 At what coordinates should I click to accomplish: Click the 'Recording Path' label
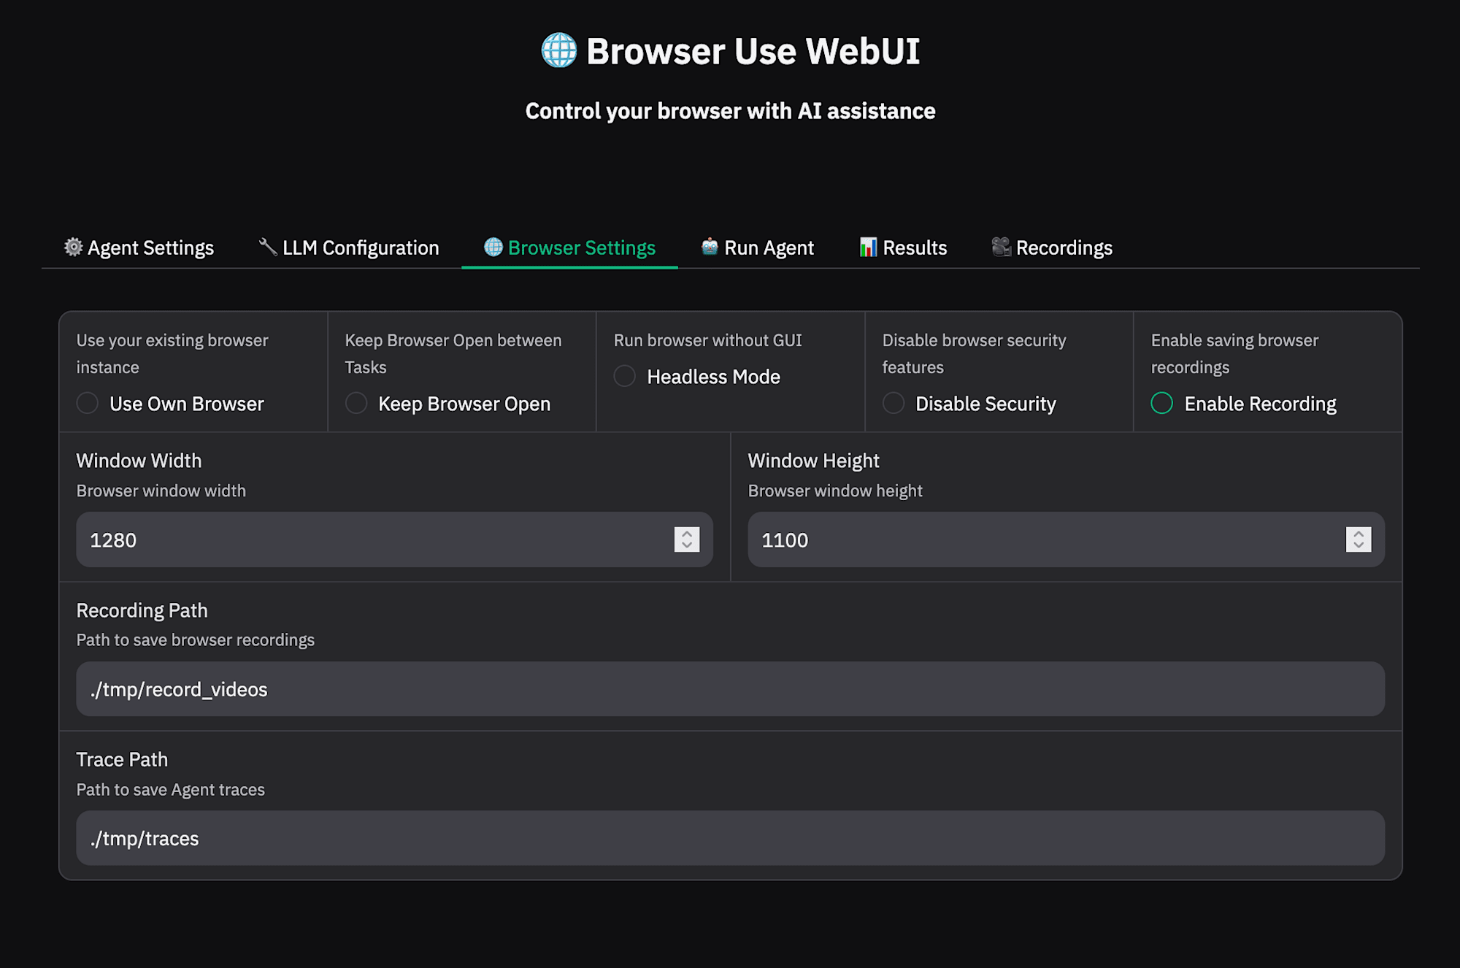click(x=142, y=610)
